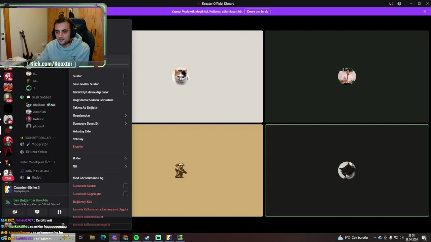Viewport: 431px width, 242px height.
Task: Select the man in suit video tile
Action: [x=347, y=77]
